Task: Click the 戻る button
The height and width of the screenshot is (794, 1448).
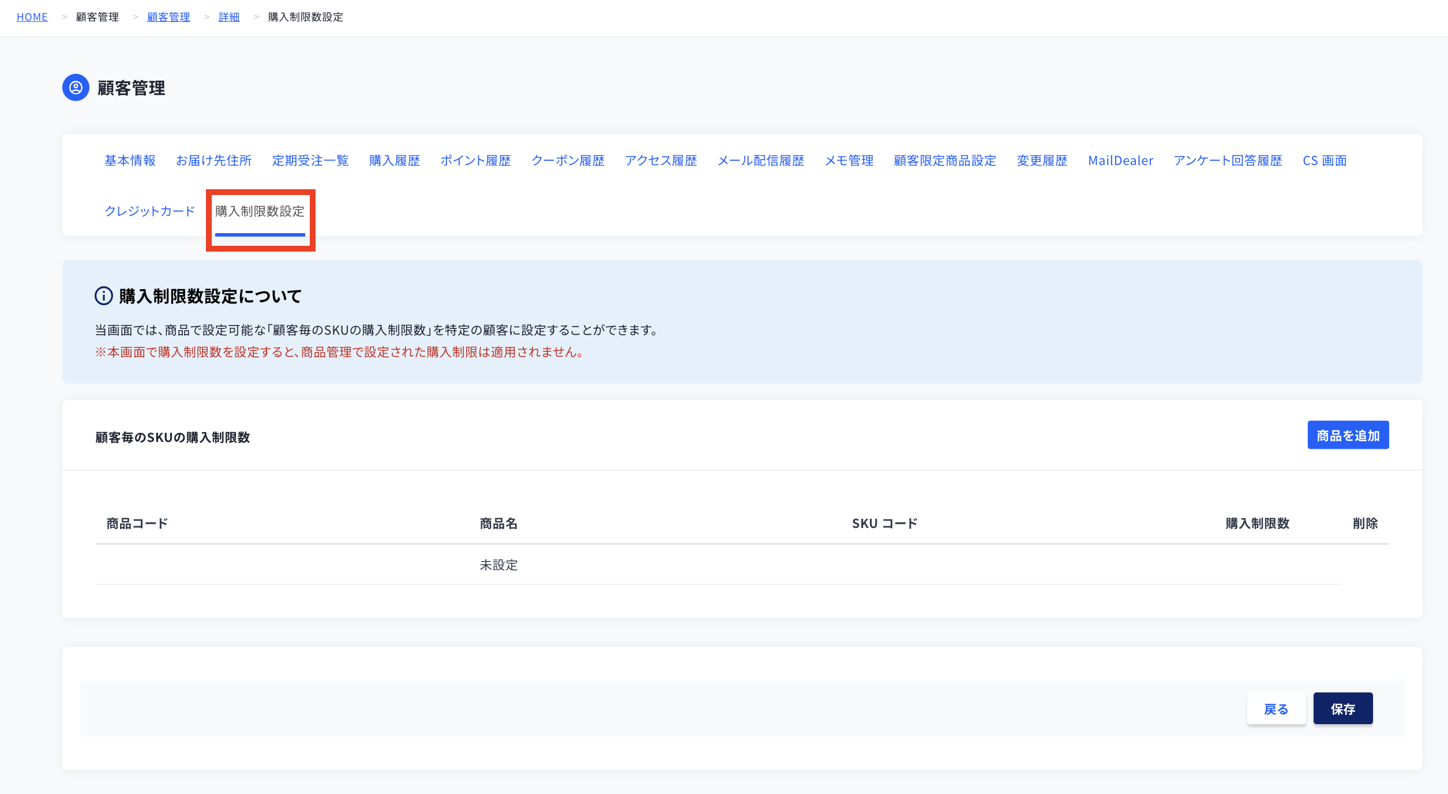Action: 1276,709
